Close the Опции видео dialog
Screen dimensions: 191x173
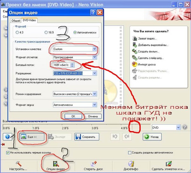(100, 12)
